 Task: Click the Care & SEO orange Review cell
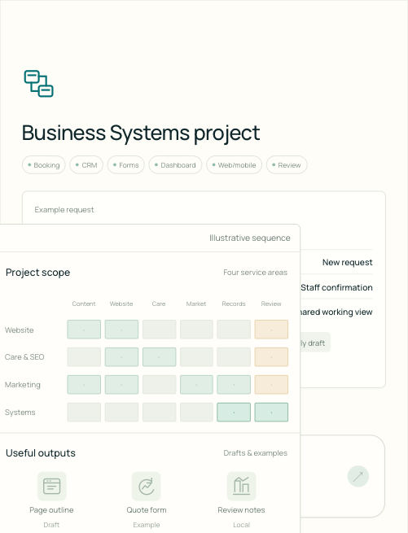271,357
